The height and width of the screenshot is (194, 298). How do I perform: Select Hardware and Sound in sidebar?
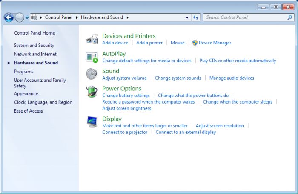pyautogui.click(x=36, y=63)
